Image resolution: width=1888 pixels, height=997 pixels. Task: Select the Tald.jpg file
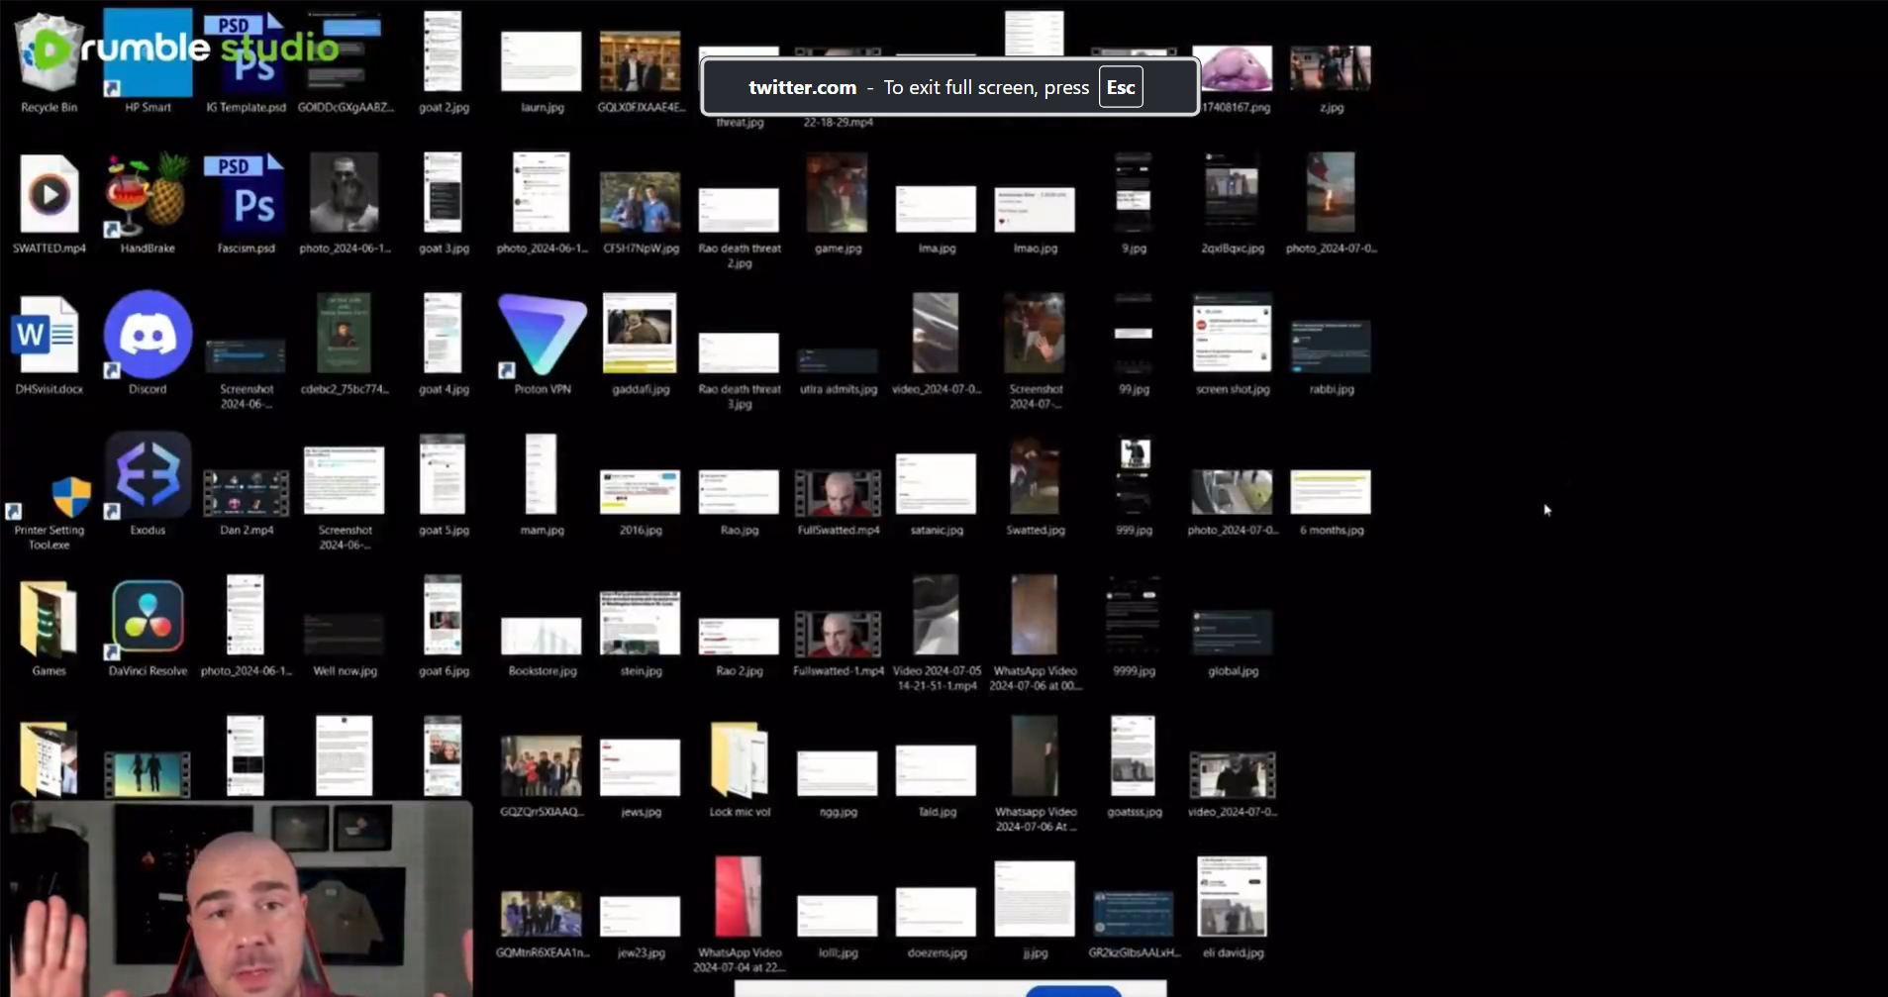pyautogui.click(x=936, y=780)
